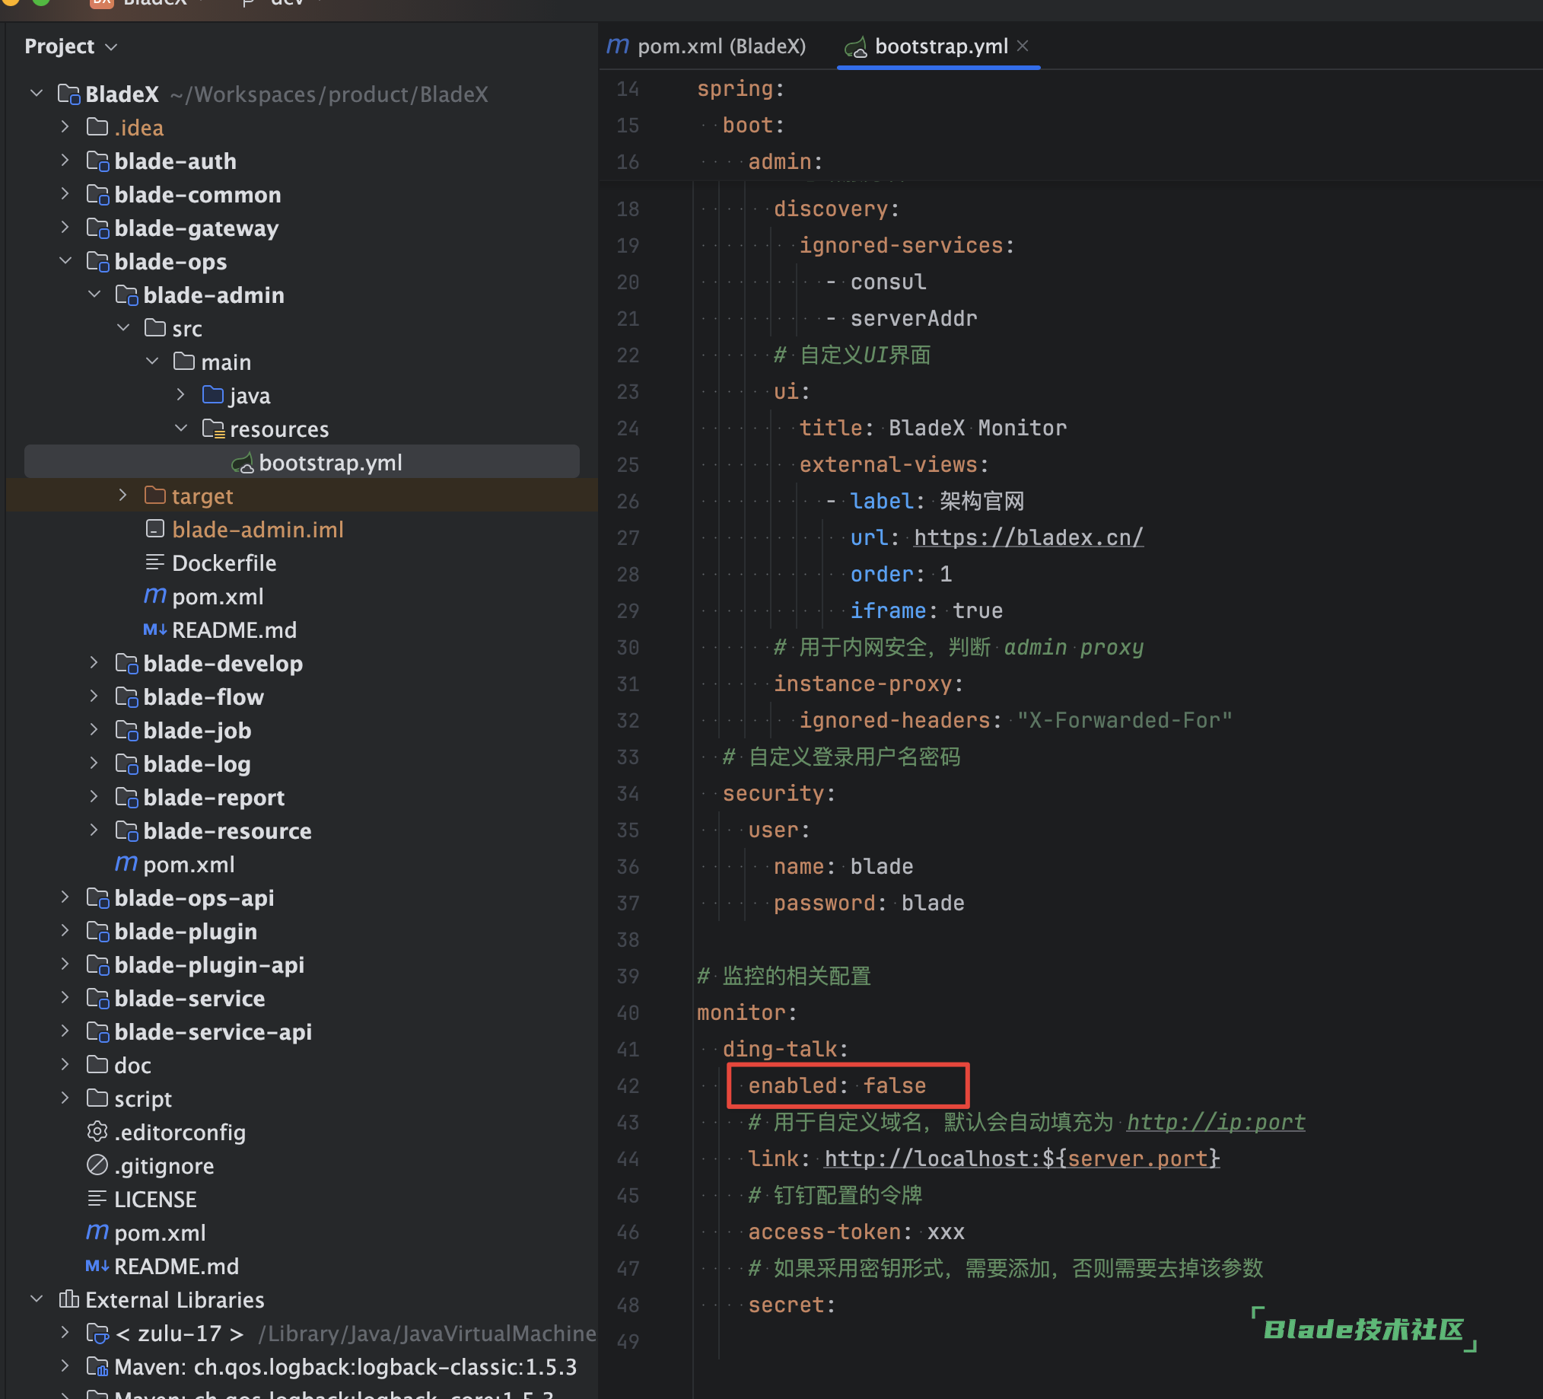Click Maven icon of blade-admin pom.xml
This screenshot has height=1399, width=1543.
(154, 596)
